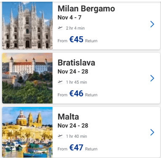Click the €47 return price

(x=76, y=147)
